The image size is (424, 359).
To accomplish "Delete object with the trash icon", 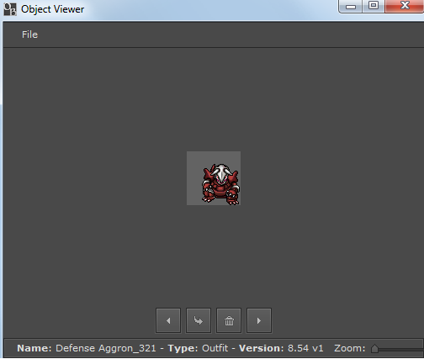I will point(229,320).
